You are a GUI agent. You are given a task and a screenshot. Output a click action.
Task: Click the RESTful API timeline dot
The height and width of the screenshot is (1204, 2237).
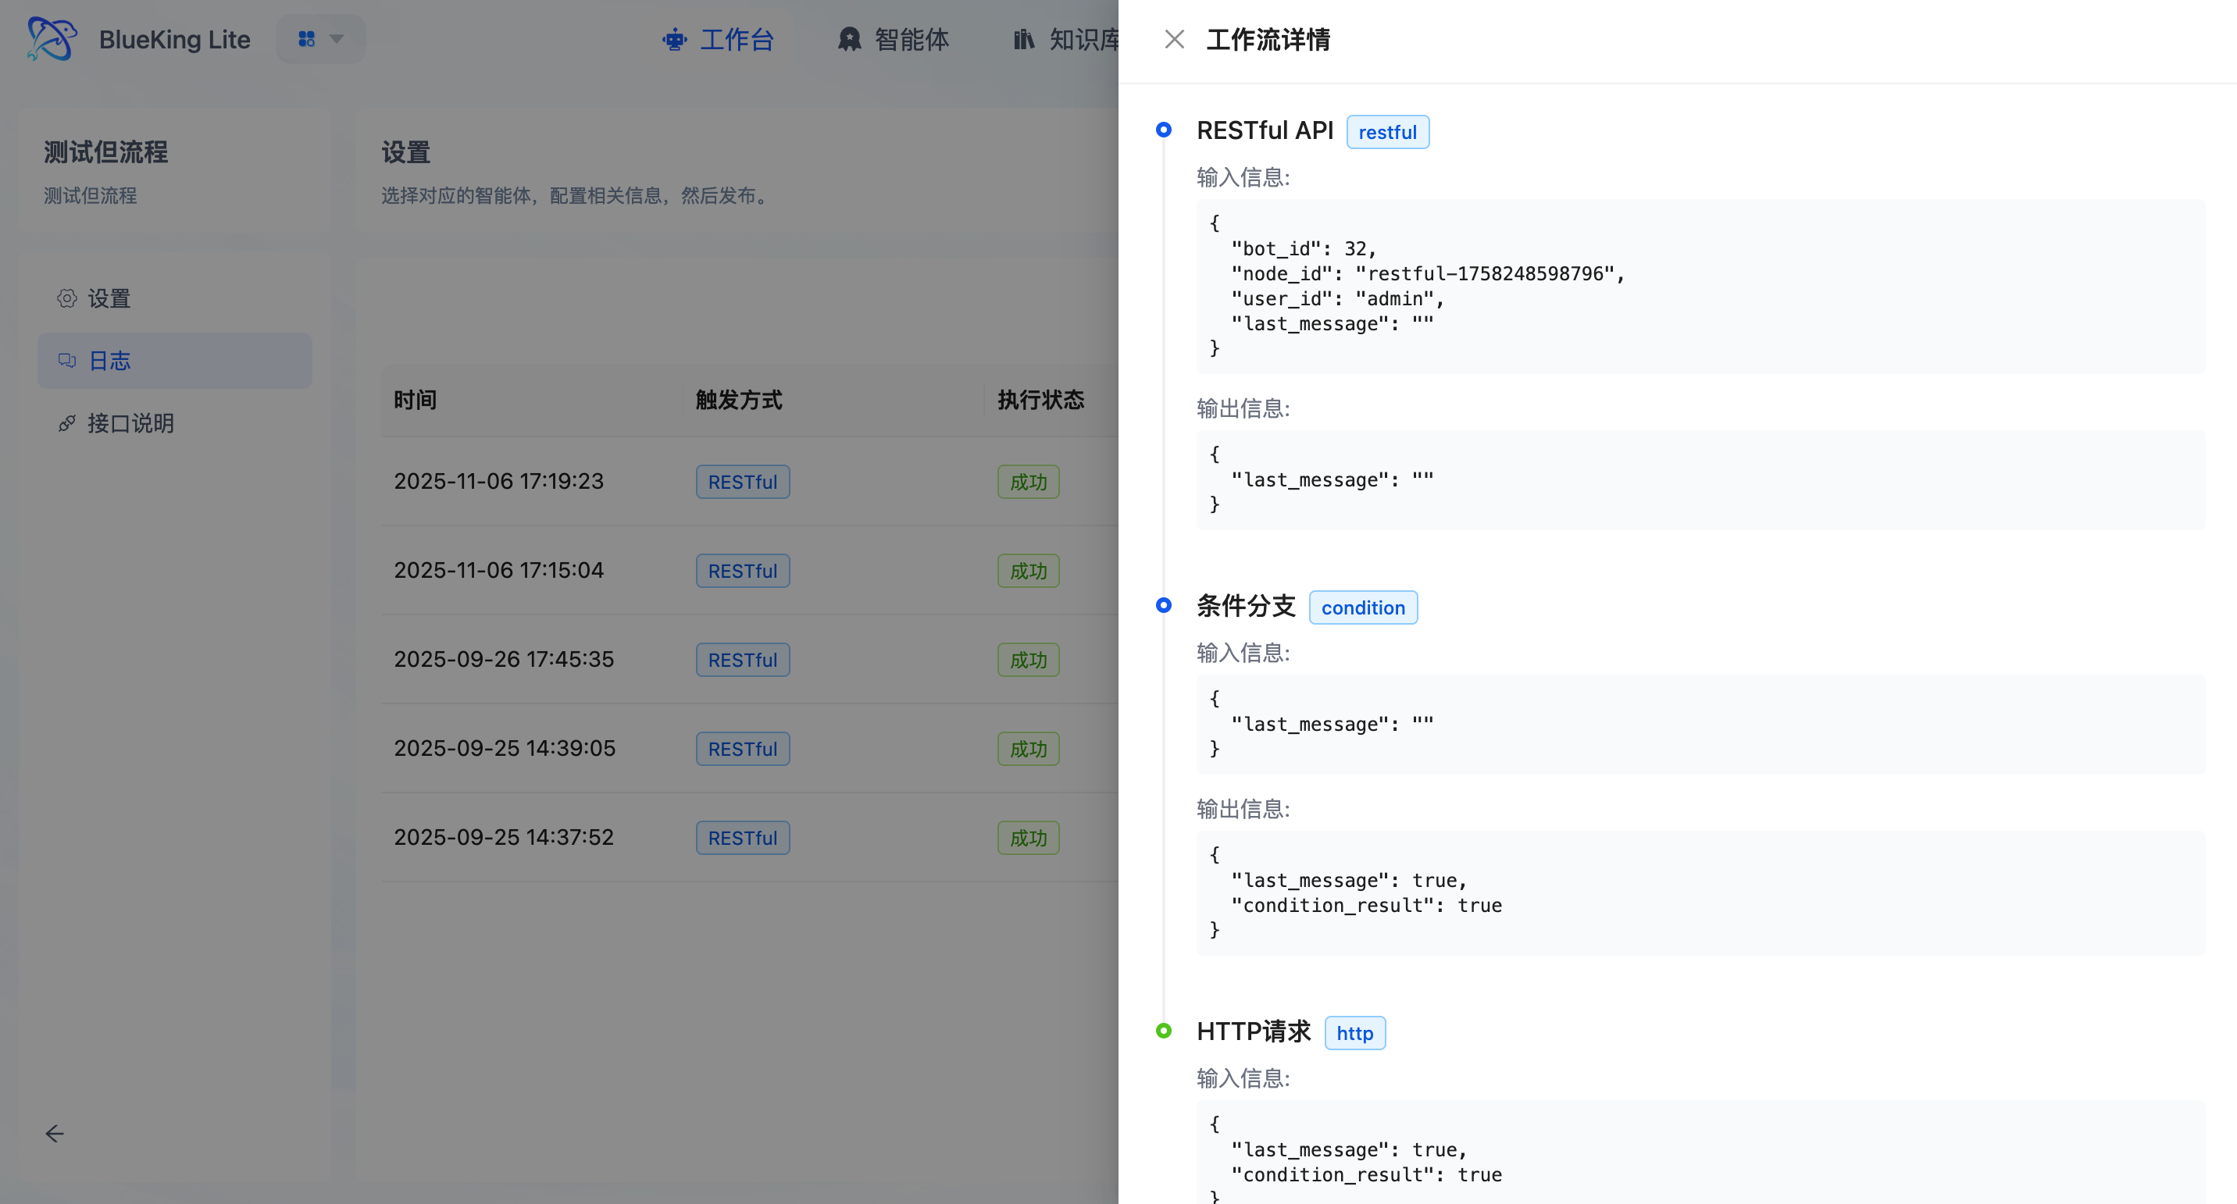click(x=1164, y=130)
